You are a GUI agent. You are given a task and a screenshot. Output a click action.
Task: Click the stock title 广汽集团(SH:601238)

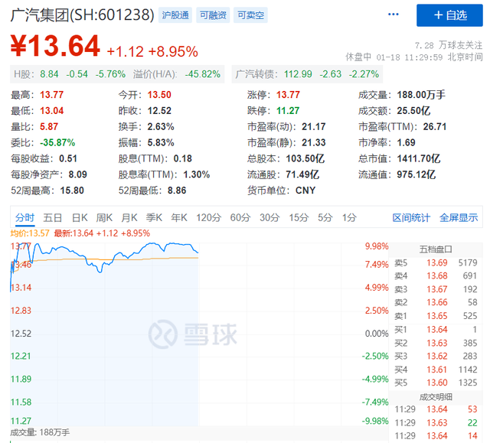tap(83, 15)
